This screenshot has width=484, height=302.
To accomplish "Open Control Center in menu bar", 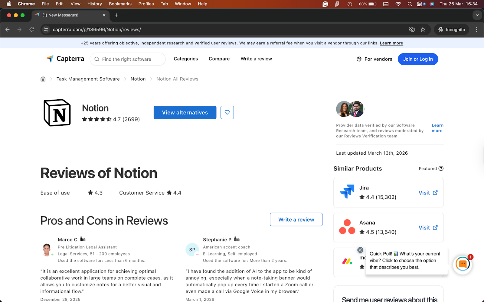I will (x=419, y=4).
